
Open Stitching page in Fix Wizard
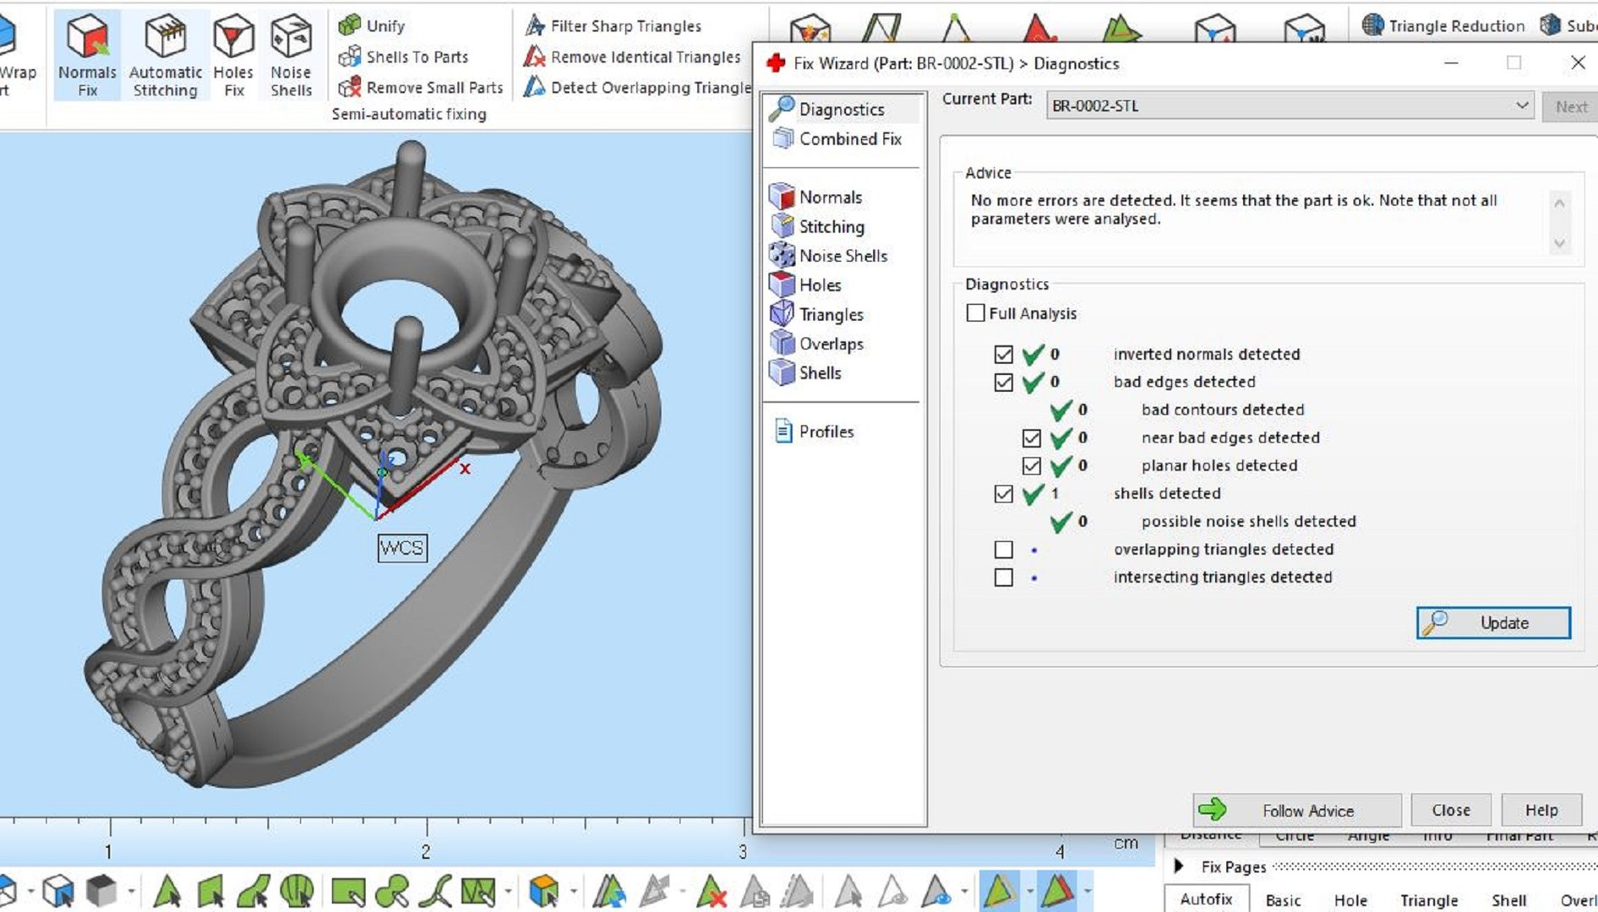[818, 226]
